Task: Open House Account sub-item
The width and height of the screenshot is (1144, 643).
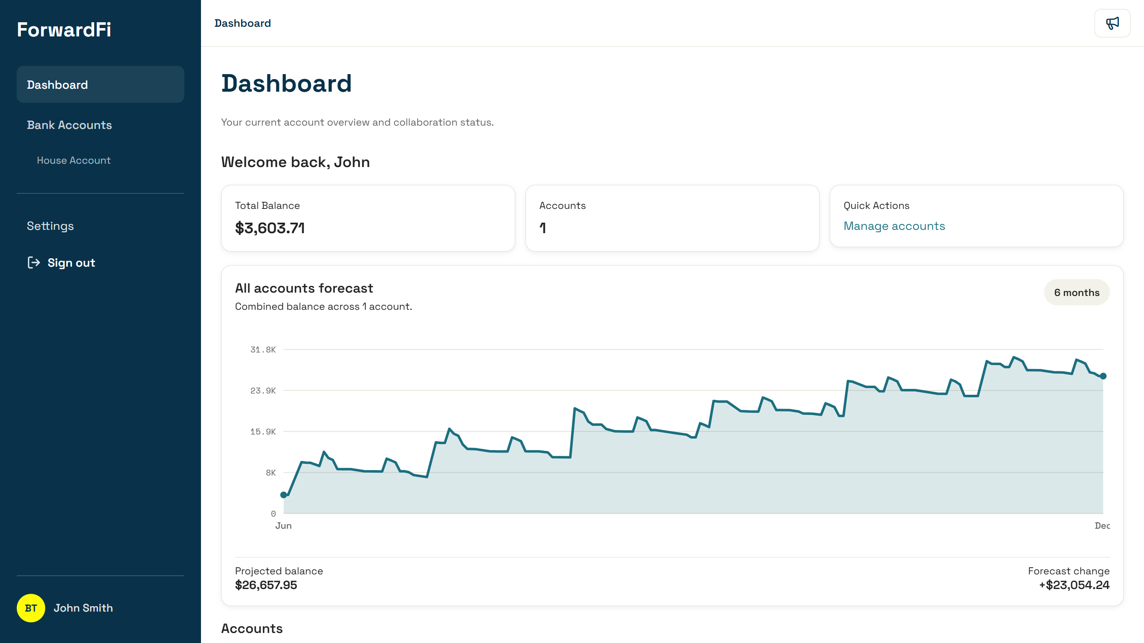Action: point(74,160)
